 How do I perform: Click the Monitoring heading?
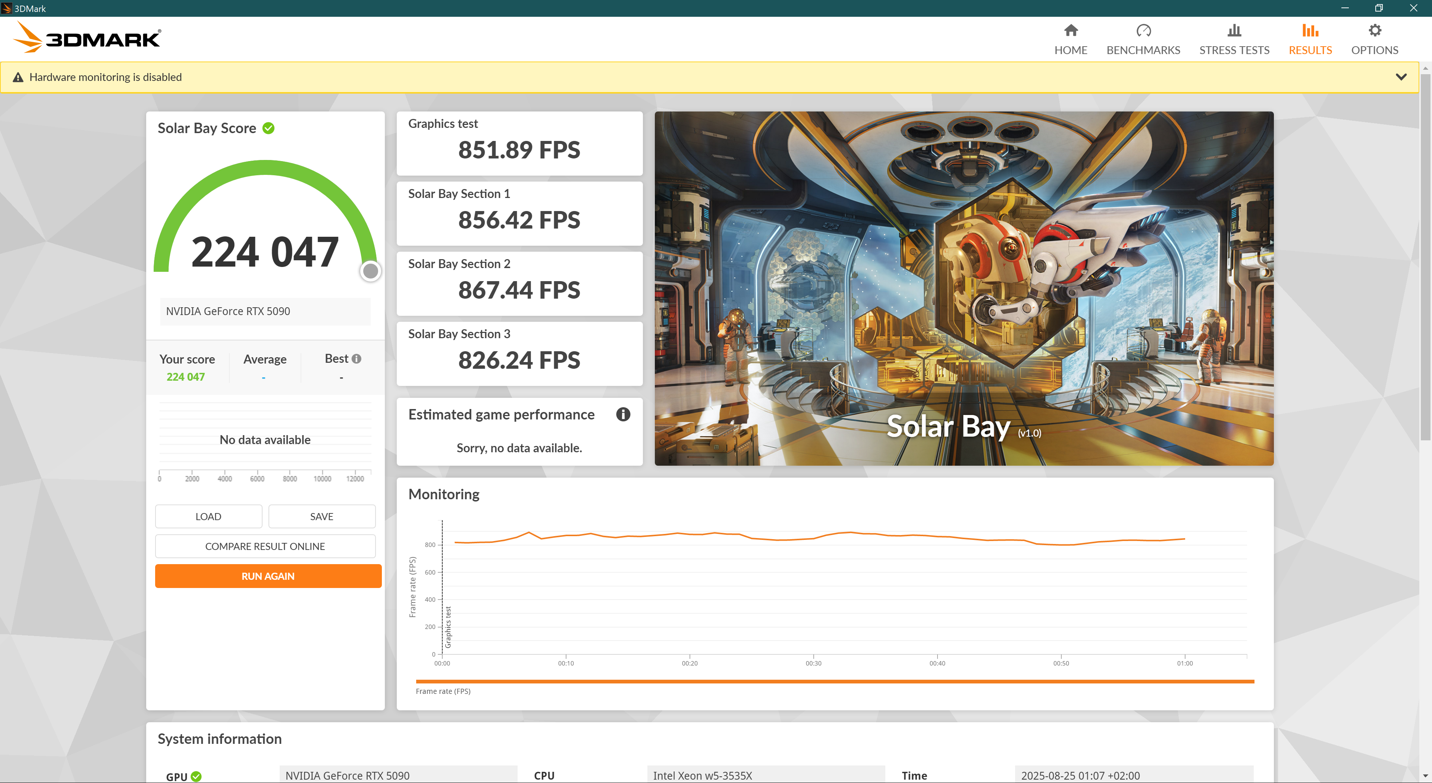(x=444, y=494)
